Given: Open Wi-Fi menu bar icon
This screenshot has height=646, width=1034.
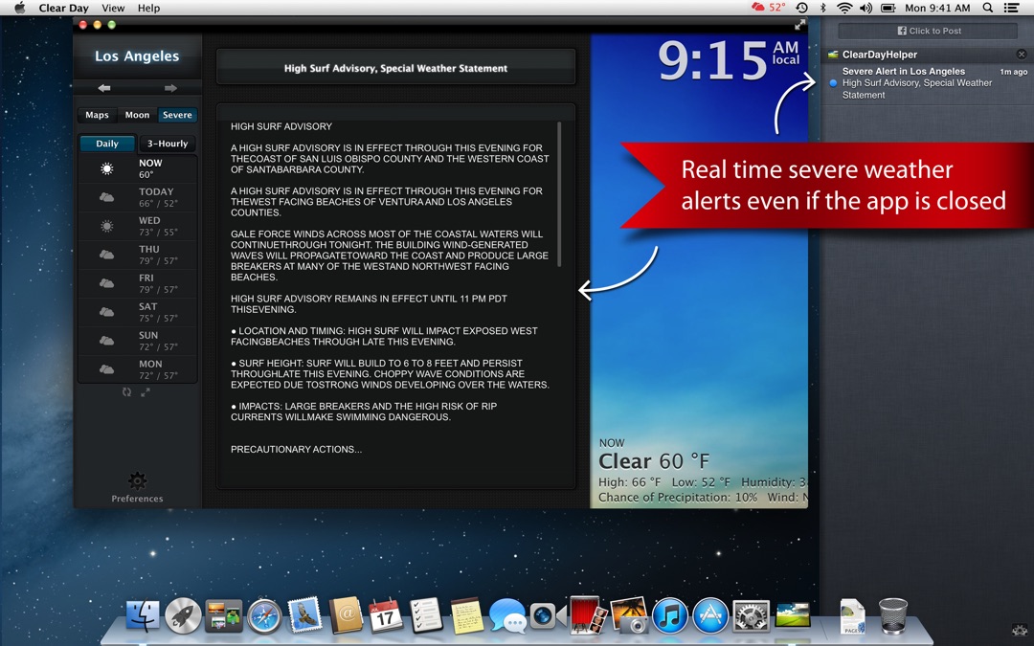Looking at the screenshot, I should (x=844, y=8).
